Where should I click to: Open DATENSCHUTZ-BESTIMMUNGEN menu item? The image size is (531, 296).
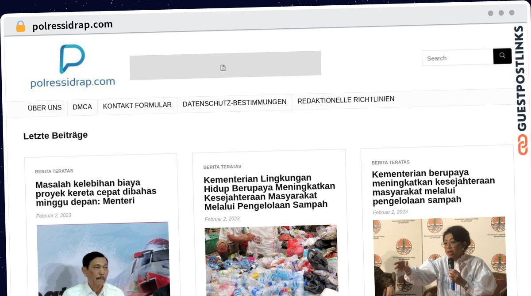click(x=235, y=102)
